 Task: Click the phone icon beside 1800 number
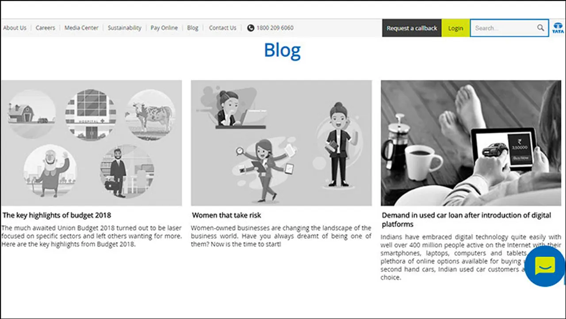pyautogui.click(x=251, y=28)
